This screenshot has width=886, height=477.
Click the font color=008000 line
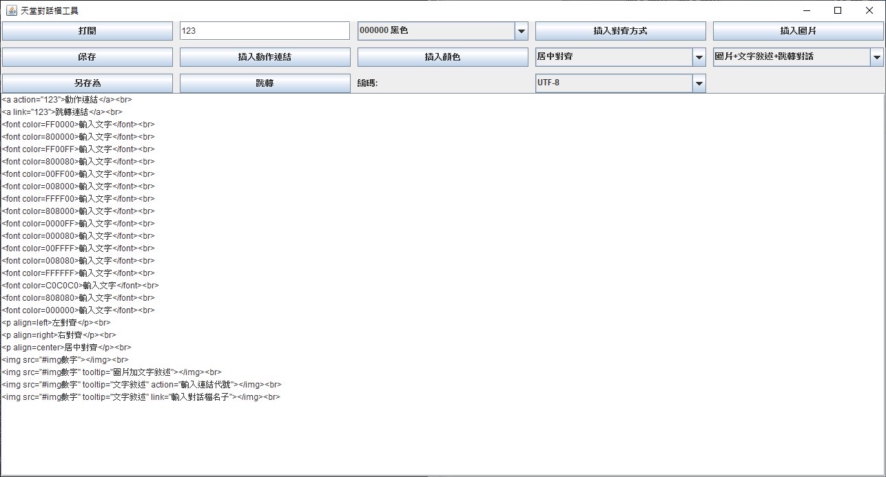point(78,187)
